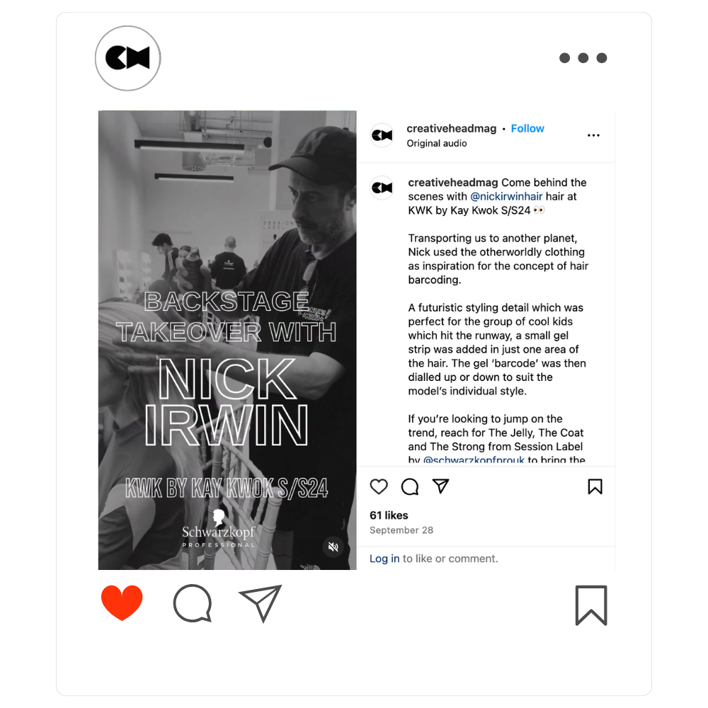The image size is (708, 708).
Task: Click the large Creative Head logo avatar
Action: tap(127, 58)
